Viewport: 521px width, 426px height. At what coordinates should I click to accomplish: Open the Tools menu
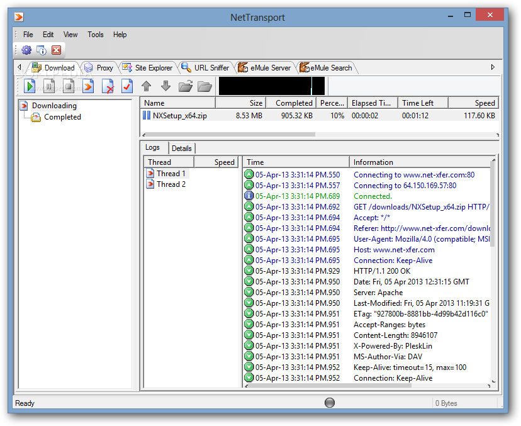click(96, 35)
